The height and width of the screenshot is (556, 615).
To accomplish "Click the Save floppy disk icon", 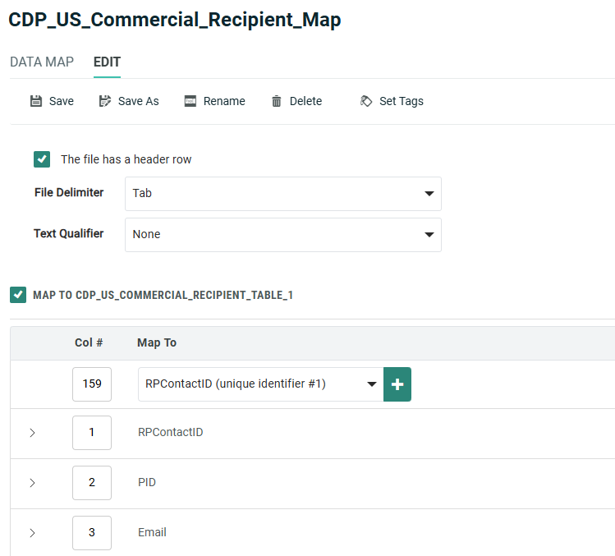I will 36,101.
